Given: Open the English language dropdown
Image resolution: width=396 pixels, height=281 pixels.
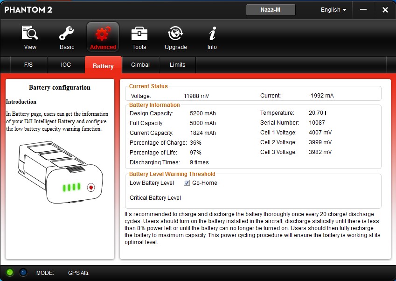Looking at the screenshot, I should 333,10.
